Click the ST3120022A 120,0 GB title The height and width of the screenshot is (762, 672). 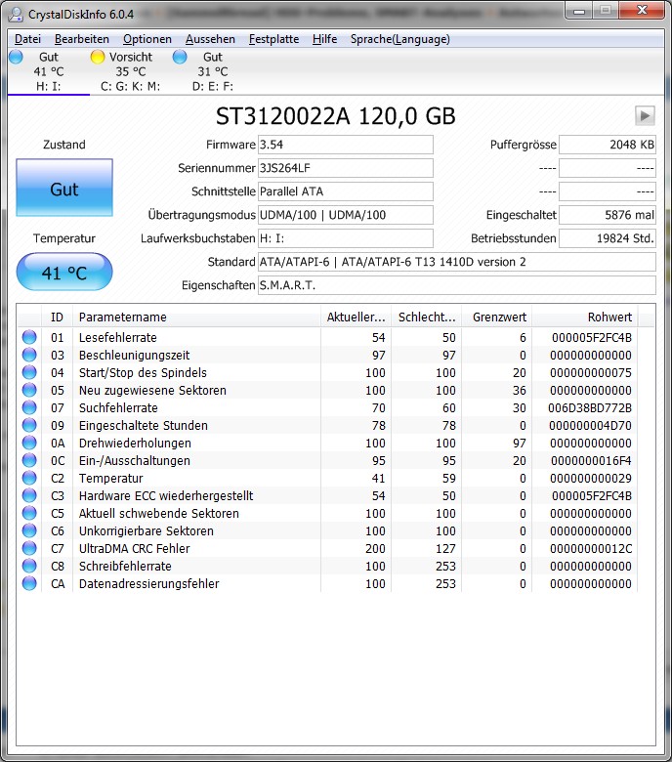click(336, 116)
